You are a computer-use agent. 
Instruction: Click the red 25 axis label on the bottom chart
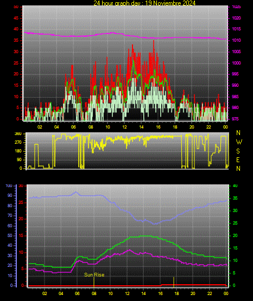pos(21,202)
